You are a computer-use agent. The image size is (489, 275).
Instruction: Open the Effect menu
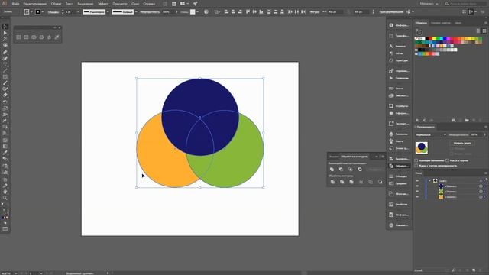pyautogui.click(x=103, y=4)
